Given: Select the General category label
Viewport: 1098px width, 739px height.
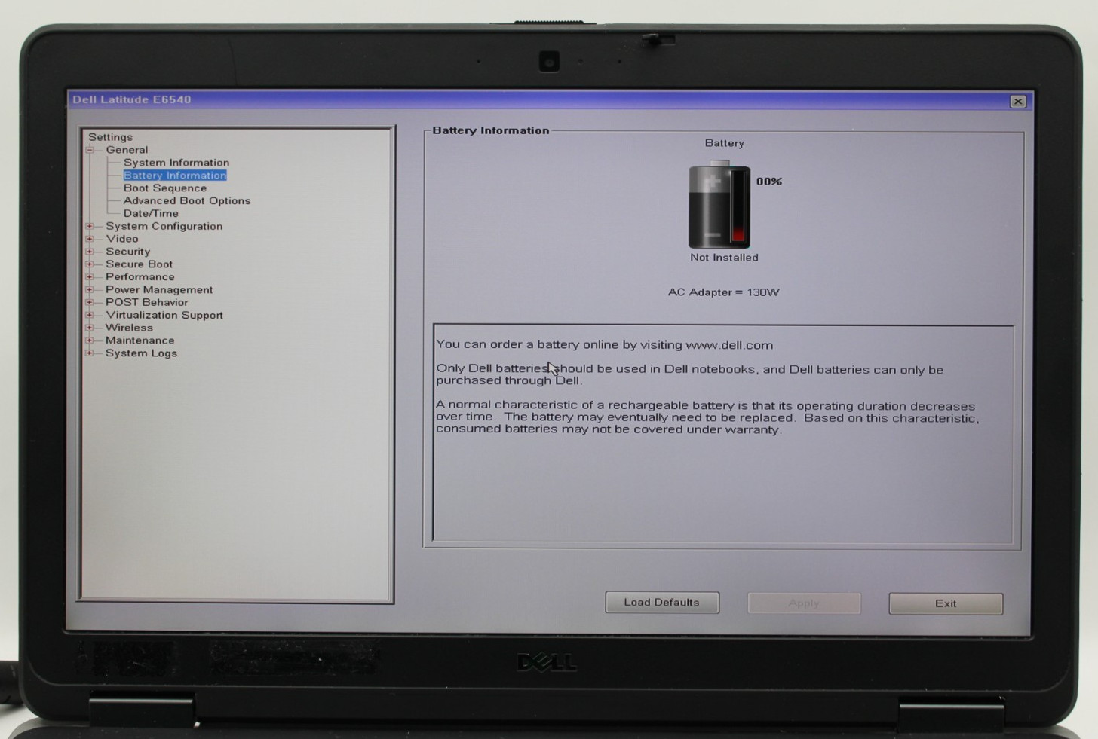Looking at the screenshot, I should pyautogui.click(x=127, y=150).
